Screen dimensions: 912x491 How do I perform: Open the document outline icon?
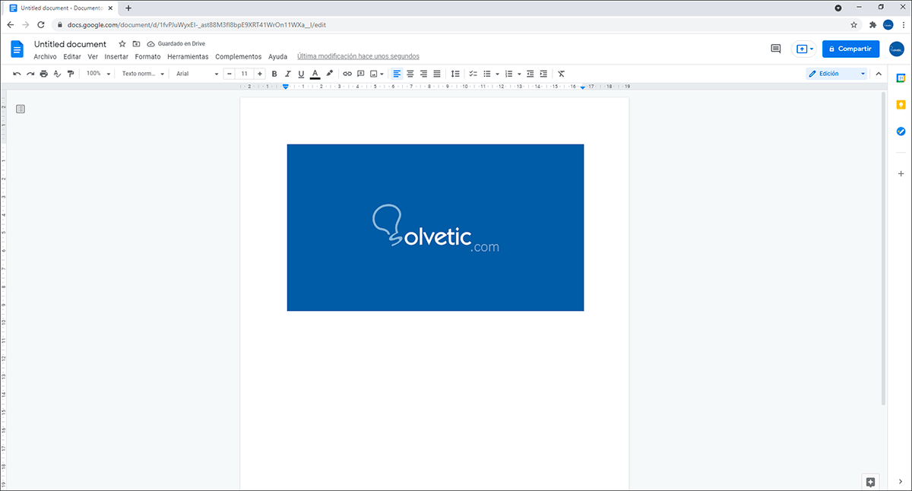pos(21,109)
